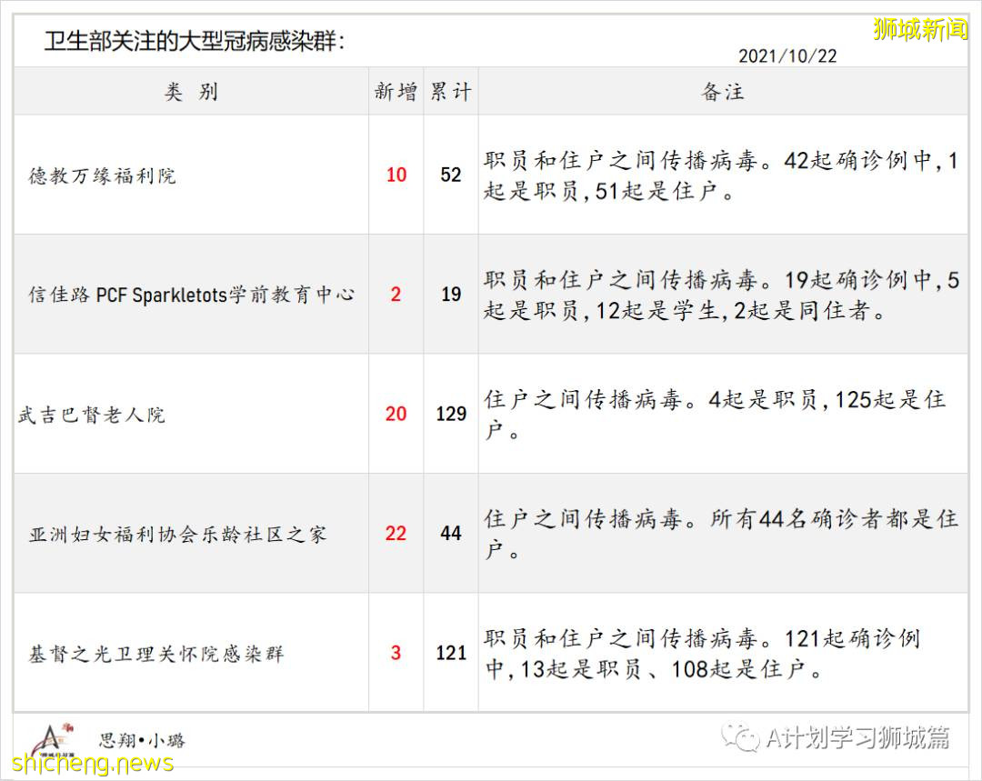The image size is (982, 781).
Task: Click the 新增 column header
Action: [395, 91]
